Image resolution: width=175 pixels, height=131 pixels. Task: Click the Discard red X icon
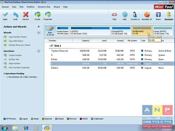tap(26, 15)
